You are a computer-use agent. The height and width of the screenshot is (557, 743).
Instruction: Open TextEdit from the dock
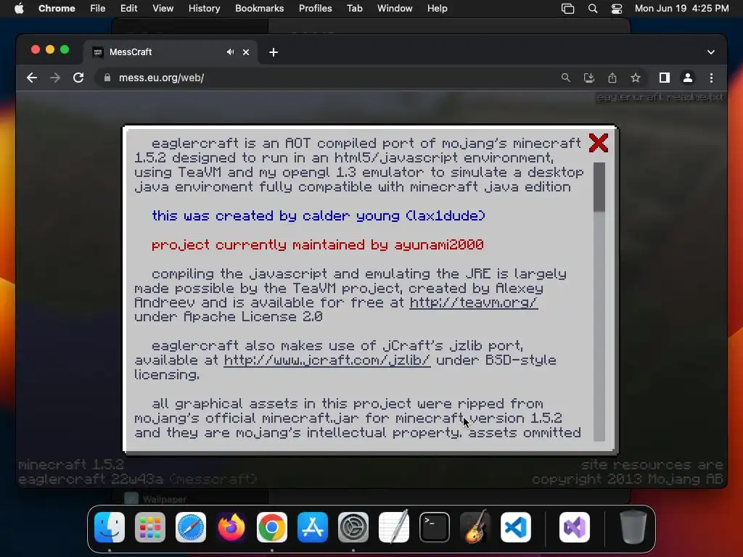(394, 527)
